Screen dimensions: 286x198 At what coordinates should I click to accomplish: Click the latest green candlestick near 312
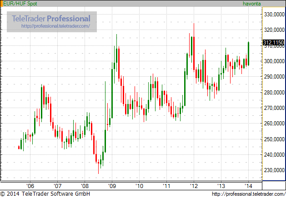pos(248,54)
